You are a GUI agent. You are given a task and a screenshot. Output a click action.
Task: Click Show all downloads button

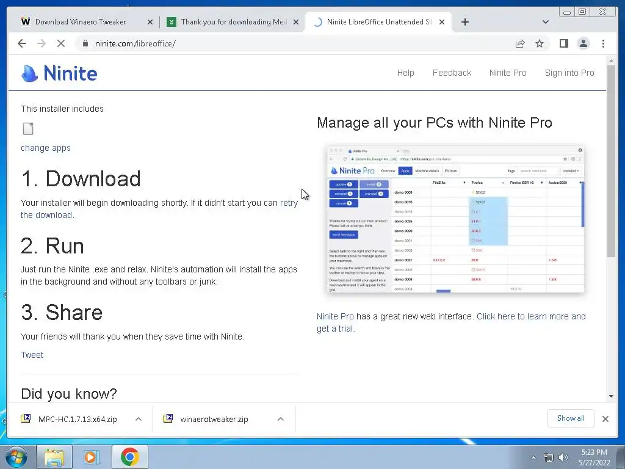pos(571,418)
